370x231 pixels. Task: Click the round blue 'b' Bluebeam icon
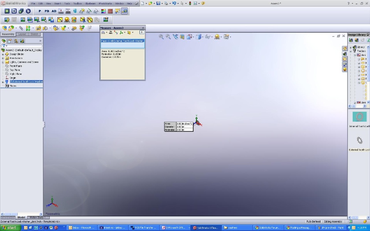click(x=28, y=11)
